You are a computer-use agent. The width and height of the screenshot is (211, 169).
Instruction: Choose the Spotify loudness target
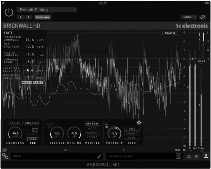(x=35, y=129)
